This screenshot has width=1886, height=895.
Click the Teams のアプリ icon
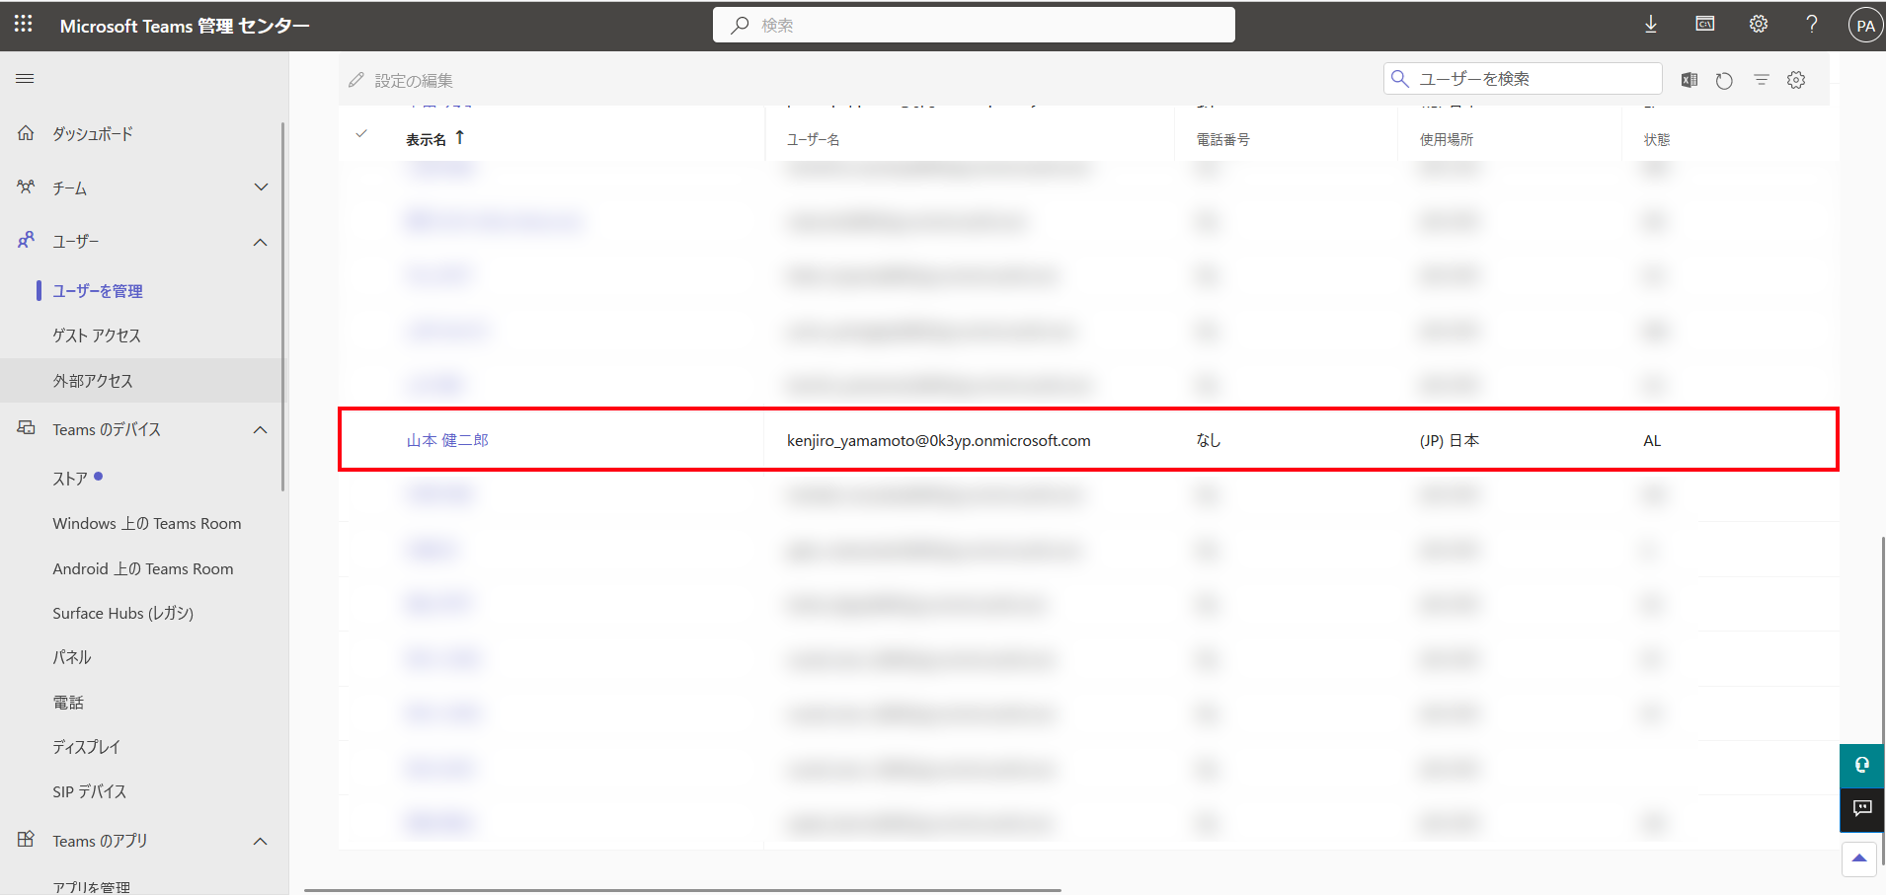[x=27, y=840]
